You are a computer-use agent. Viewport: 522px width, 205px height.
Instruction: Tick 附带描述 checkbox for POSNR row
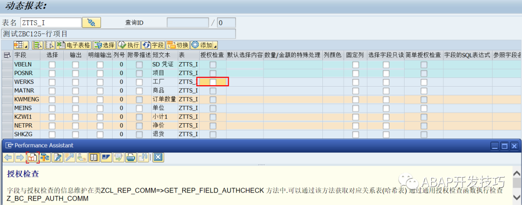tap(140, 73)
